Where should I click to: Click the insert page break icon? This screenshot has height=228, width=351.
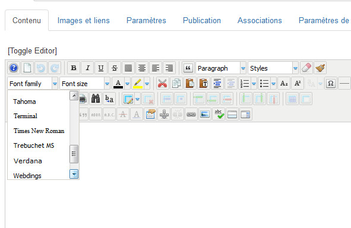[232, 115]
